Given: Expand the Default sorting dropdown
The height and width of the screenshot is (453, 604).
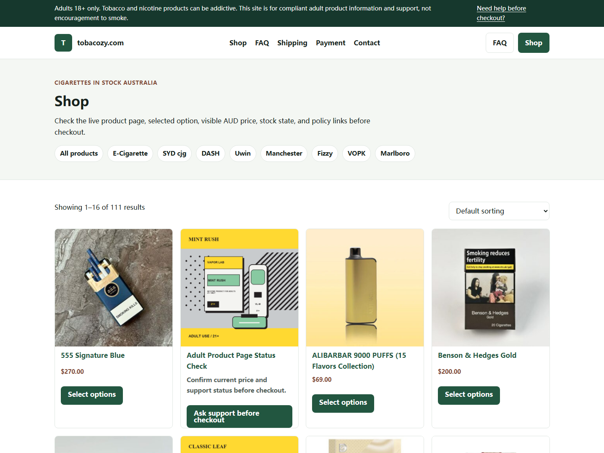Looking at the screenshot, I should click(x=499, y=211).
